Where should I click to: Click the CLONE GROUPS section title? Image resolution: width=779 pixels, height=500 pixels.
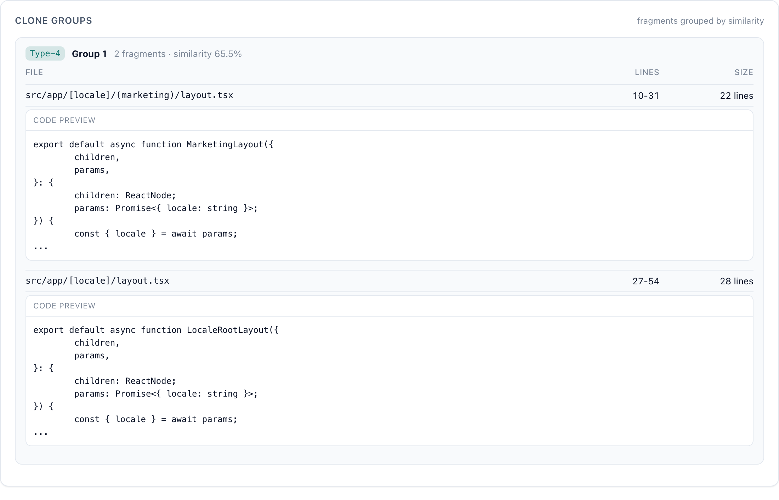(53, 21)
